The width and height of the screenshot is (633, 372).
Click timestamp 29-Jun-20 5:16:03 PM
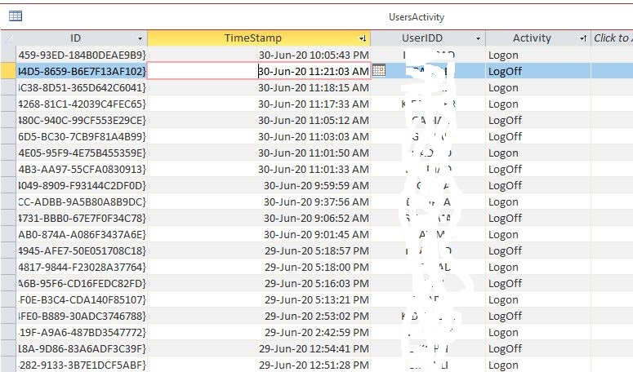tap(317, 284)
